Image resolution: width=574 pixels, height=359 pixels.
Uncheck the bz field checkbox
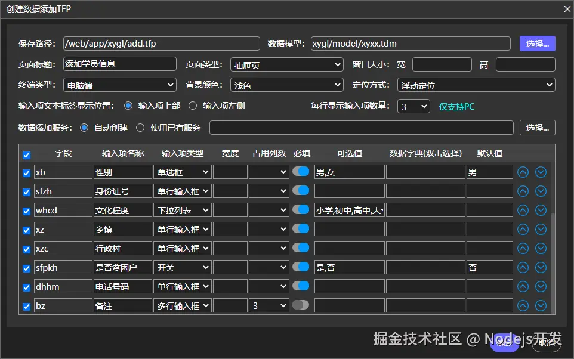(x=26, y=307)
